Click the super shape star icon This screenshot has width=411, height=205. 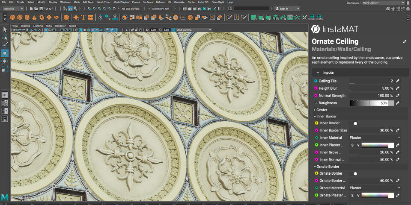[x=76, y=18]
